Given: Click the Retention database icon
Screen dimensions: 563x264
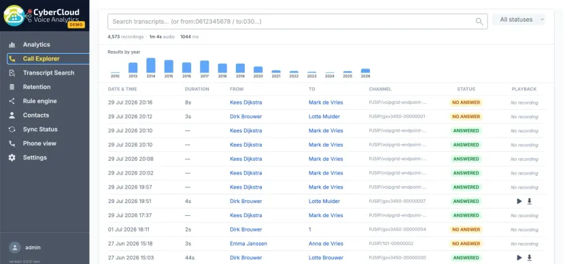Looking at the screenshot, I should [12, 87].
